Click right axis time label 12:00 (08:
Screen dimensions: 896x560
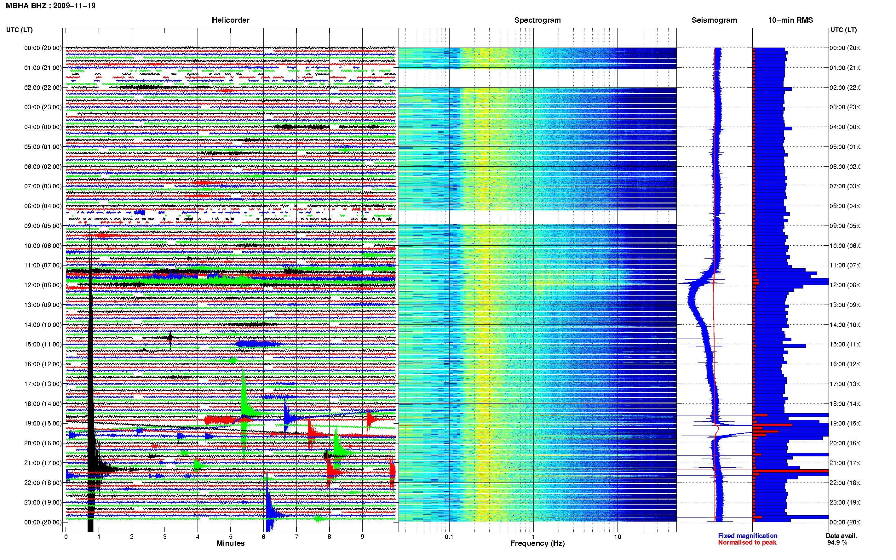[845, 285]
